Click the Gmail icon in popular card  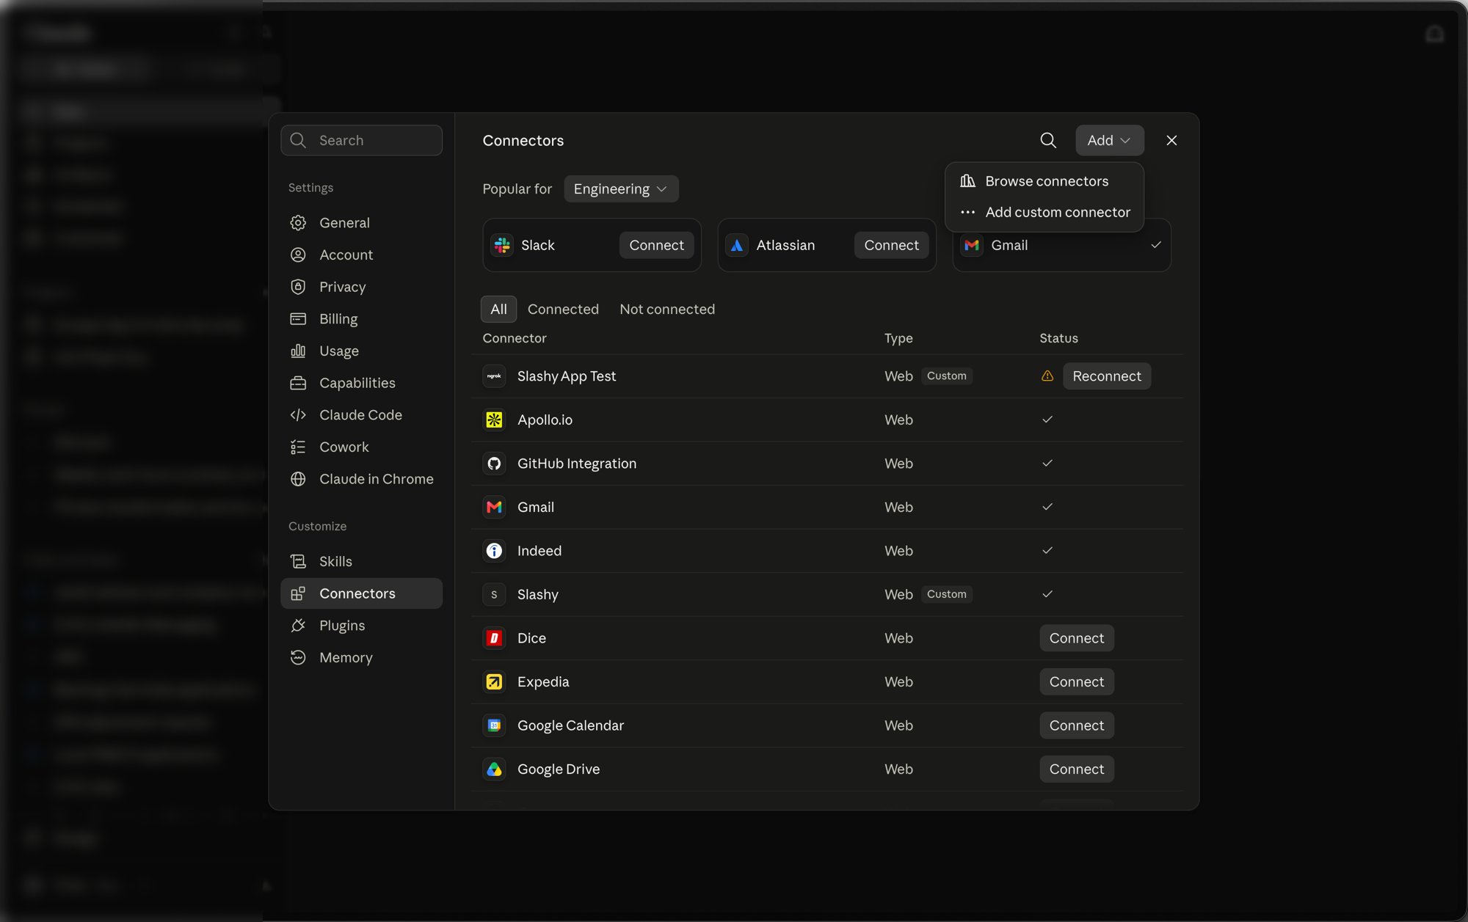[972, 245]
